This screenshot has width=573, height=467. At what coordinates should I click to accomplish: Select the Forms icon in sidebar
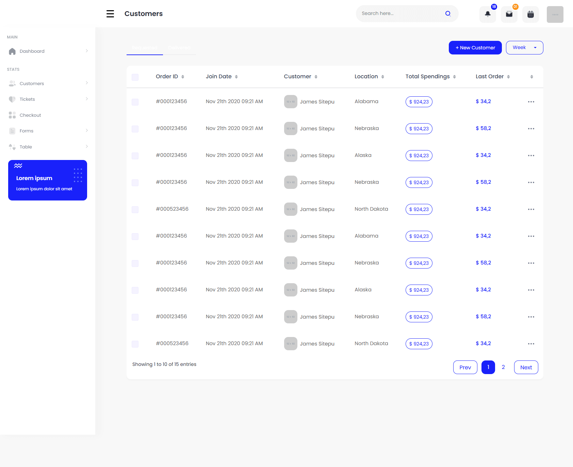tap(12, 131)
